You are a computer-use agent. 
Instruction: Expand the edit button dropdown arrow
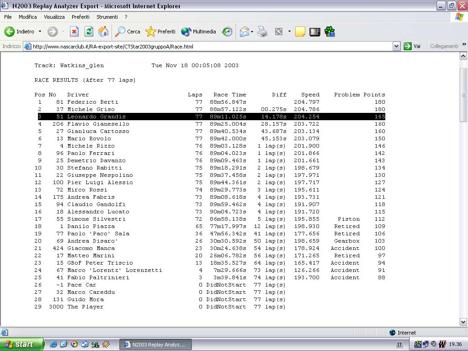289,32
